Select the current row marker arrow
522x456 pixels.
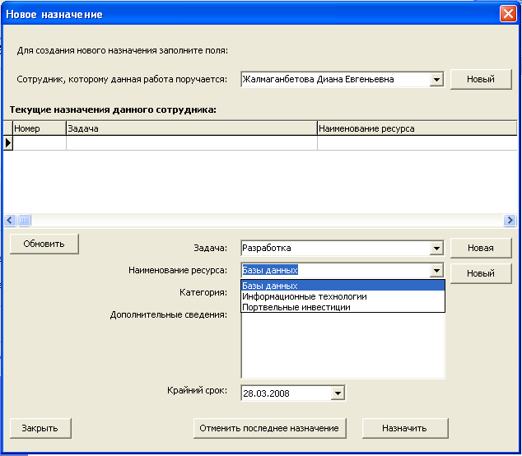pyautogui.click(x=8, y=143)
